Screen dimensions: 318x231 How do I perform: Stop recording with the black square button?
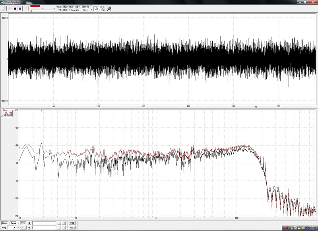(15, 9)
